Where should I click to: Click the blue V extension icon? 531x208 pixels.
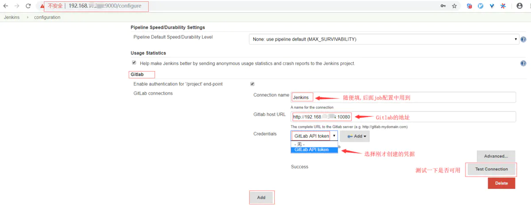coord(492,6)
